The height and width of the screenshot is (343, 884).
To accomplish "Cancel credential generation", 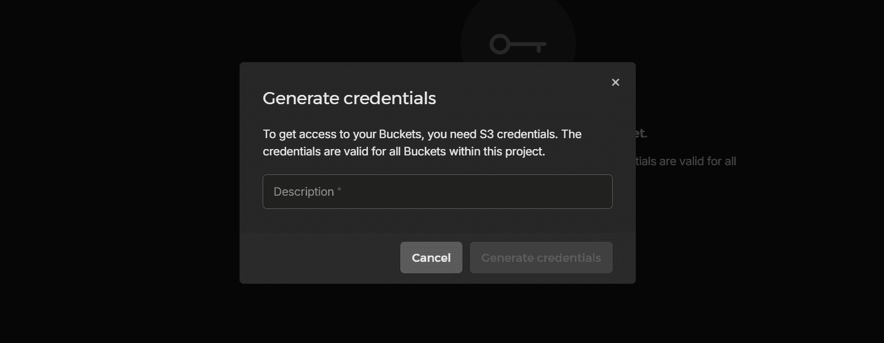I will (x=431, y=257).
